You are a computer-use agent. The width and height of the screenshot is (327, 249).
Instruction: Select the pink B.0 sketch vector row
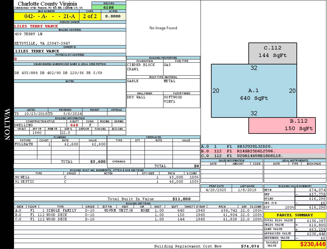[x=263, y=151]
